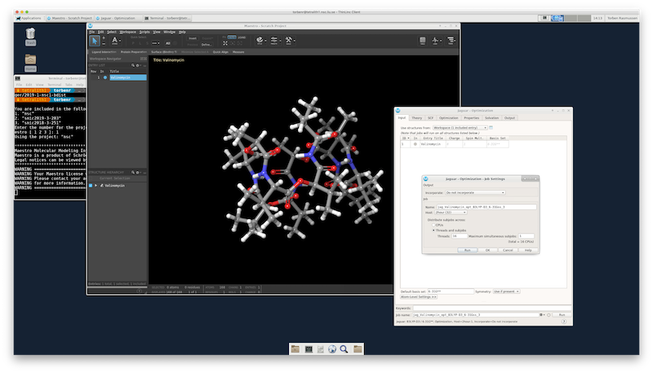Image resolution: width=653 pixels, height=373 pixels.
Task: Click the Table icon in Maestro toolbar
Action: 422,40
